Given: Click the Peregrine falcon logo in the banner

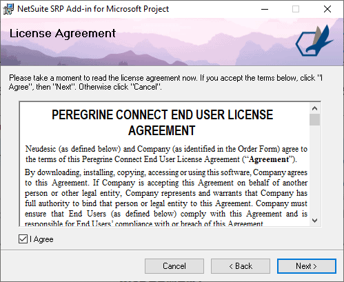Looking at the screenshot, I should point(314,41).
